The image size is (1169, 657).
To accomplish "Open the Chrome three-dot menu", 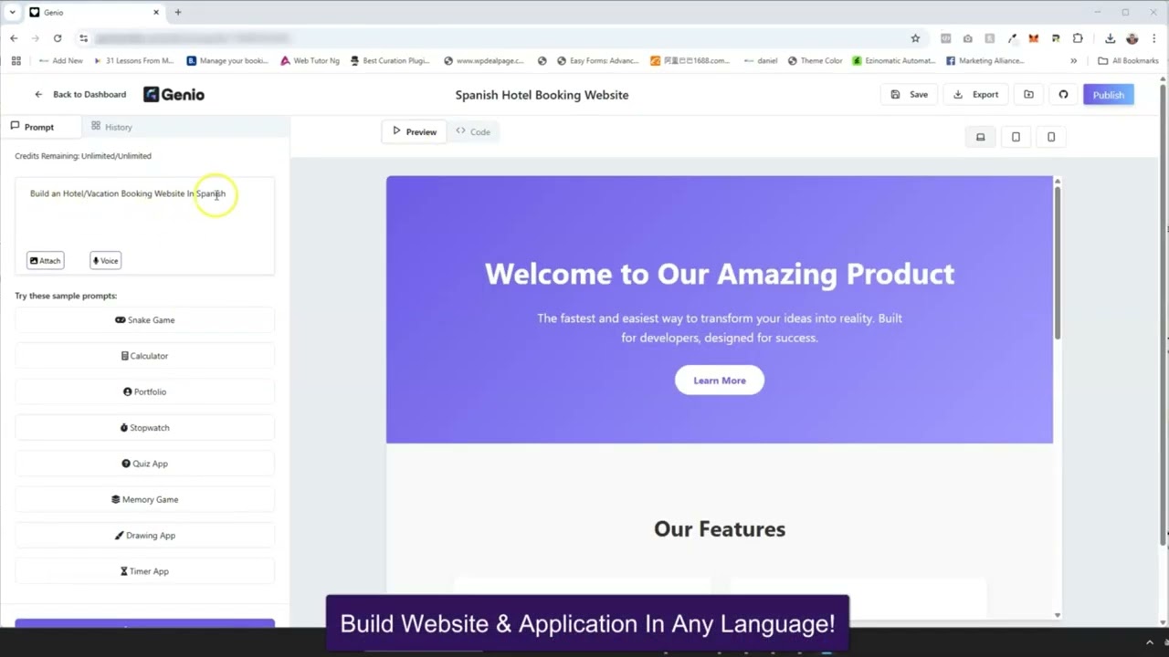I will point(1154,38).
